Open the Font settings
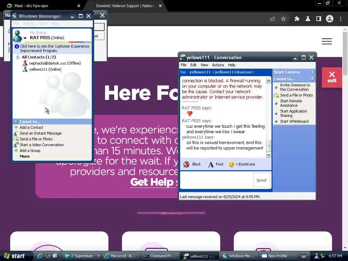 point(216,164)
